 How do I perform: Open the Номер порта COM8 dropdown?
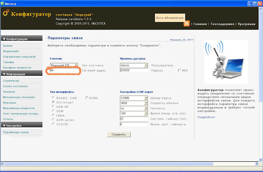tap(134, 98)
